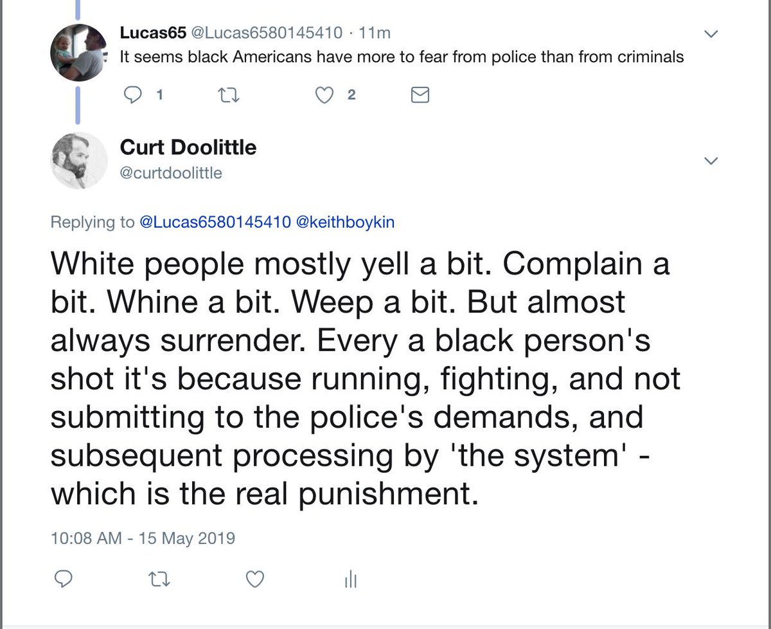771x629 pixels.
Task: Reply to Curt Doolittle's tweet
Action: point(62,579)
